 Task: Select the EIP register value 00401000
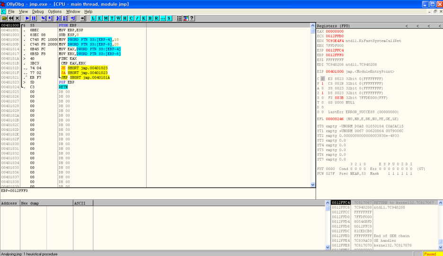(335, 72)
